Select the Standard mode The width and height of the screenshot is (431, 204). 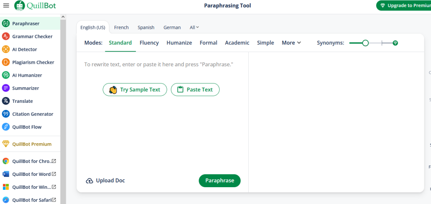coord(120,43)
